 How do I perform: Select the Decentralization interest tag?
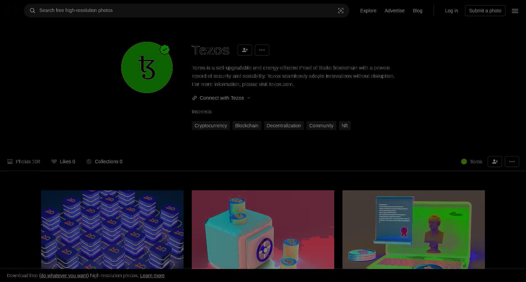point(284,126)
